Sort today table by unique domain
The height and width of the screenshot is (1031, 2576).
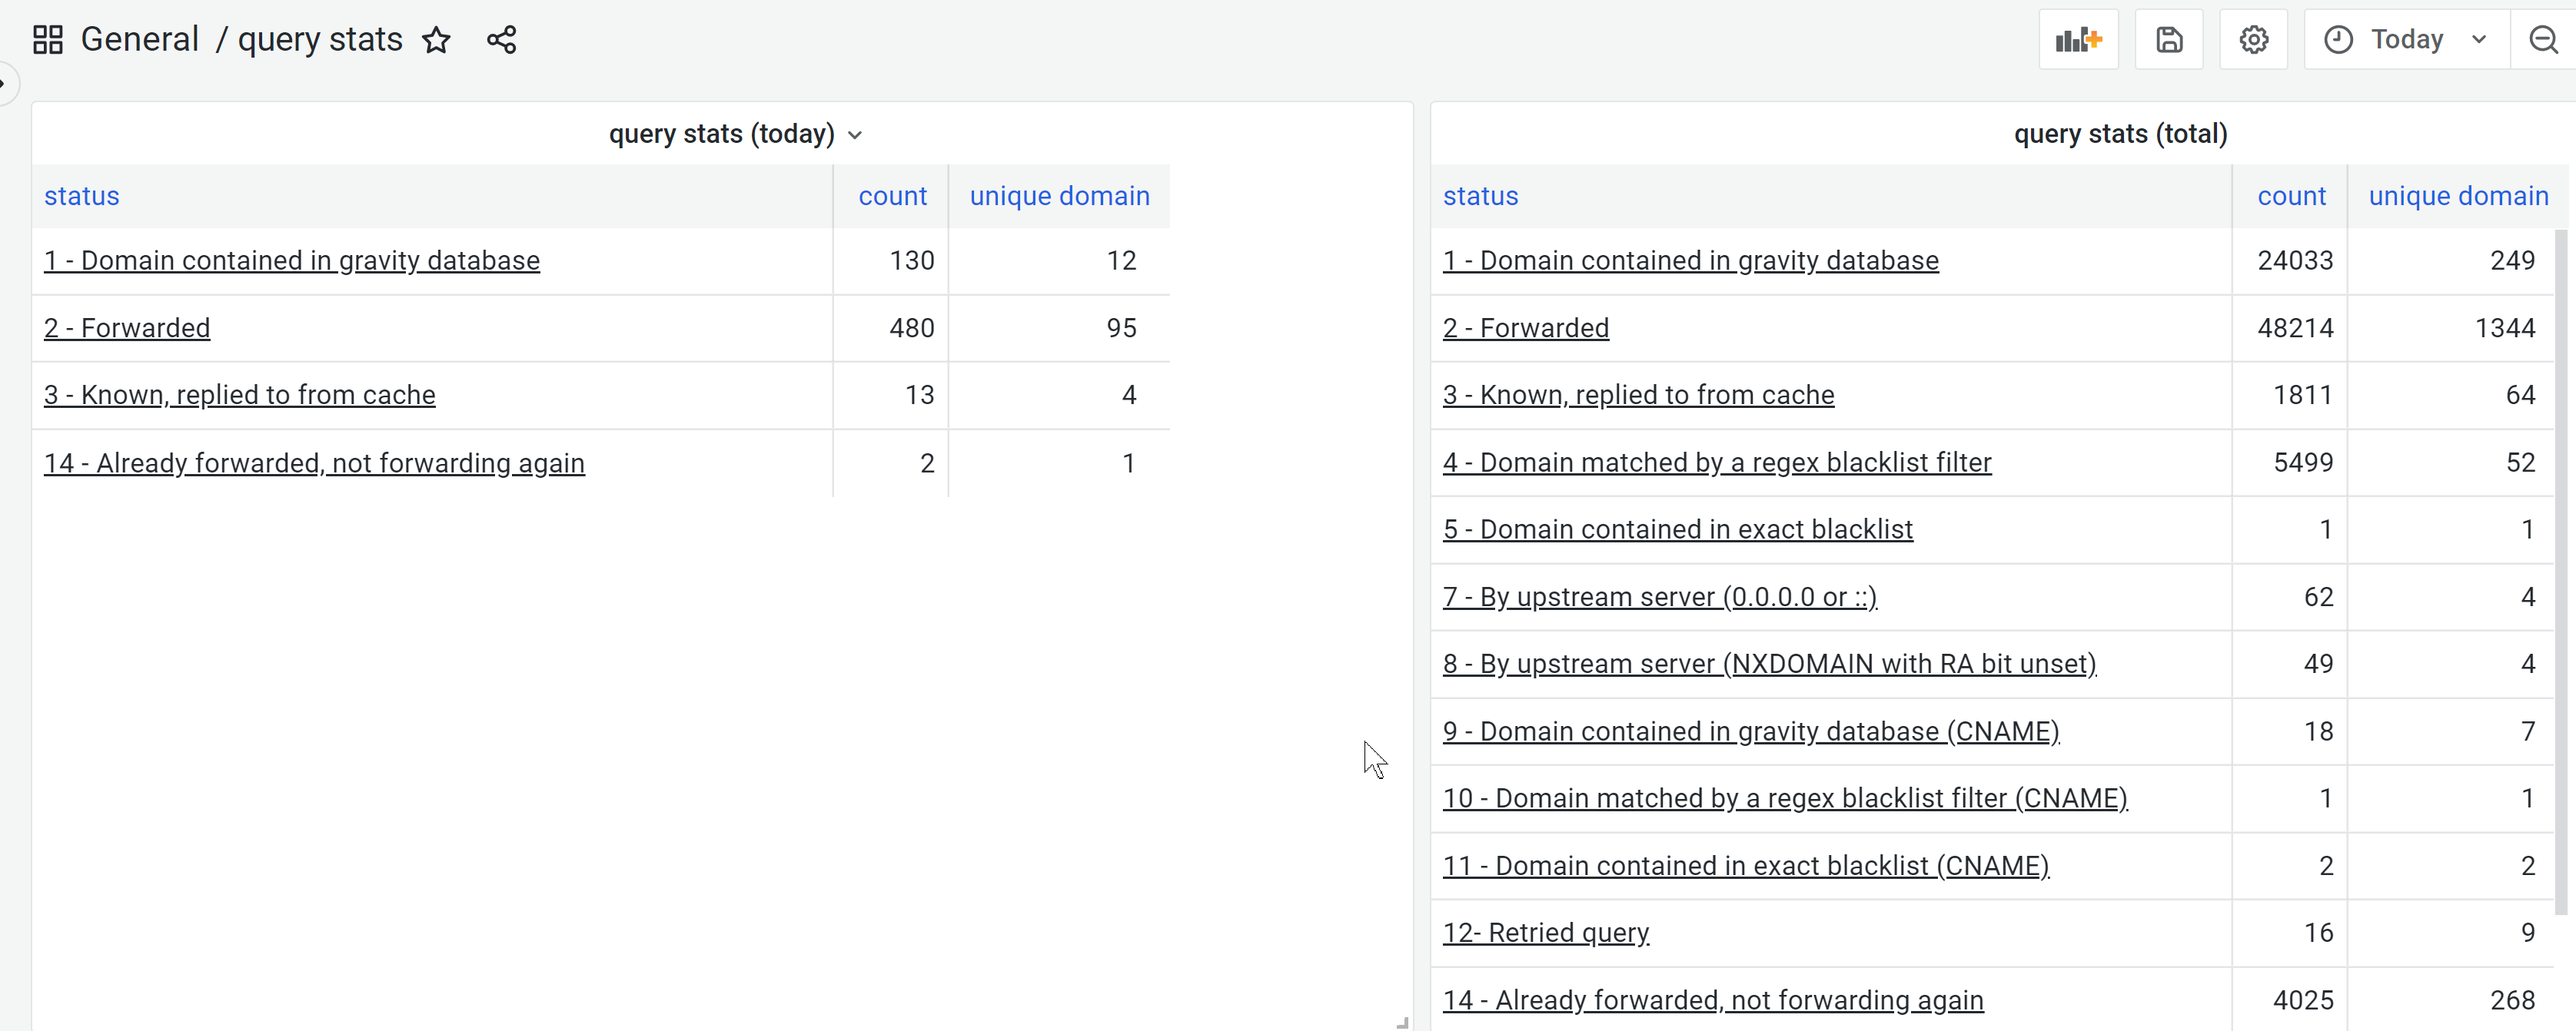point(1059,197)
